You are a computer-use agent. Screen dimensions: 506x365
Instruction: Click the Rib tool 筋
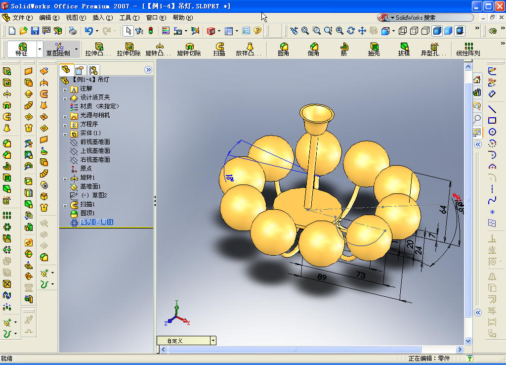click(344, 49)
